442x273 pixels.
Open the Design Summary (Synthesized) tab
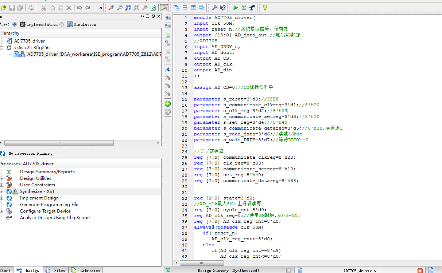click(x=228, y=270)
